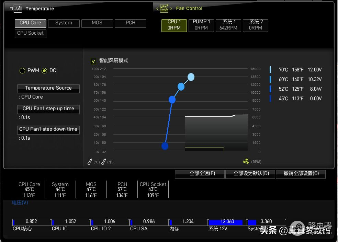Click the green fan RPM icon
338x242 pixels.
click(246, 161)
